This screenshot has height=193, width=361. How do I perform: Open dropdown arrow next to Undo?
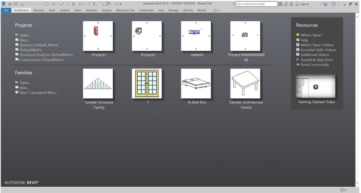click(x=34, y=4)
